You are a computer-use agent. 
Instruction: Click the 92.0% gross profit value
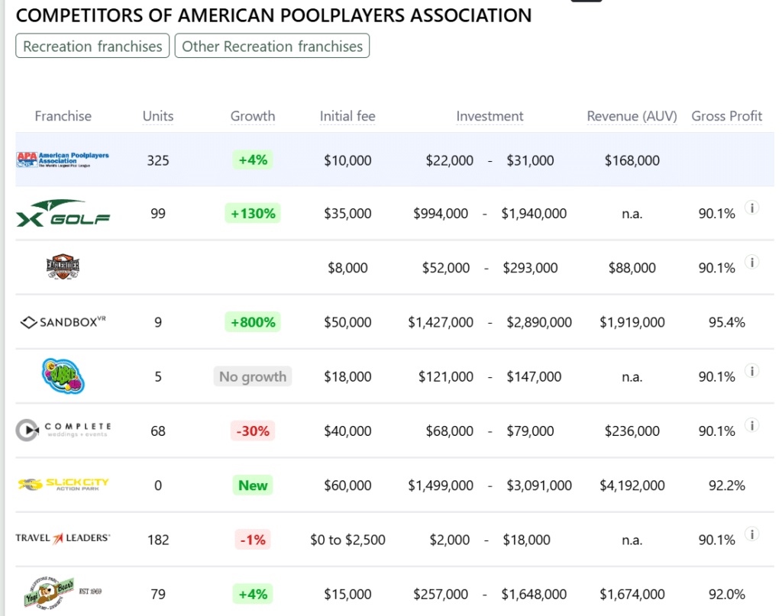(727, 594)
